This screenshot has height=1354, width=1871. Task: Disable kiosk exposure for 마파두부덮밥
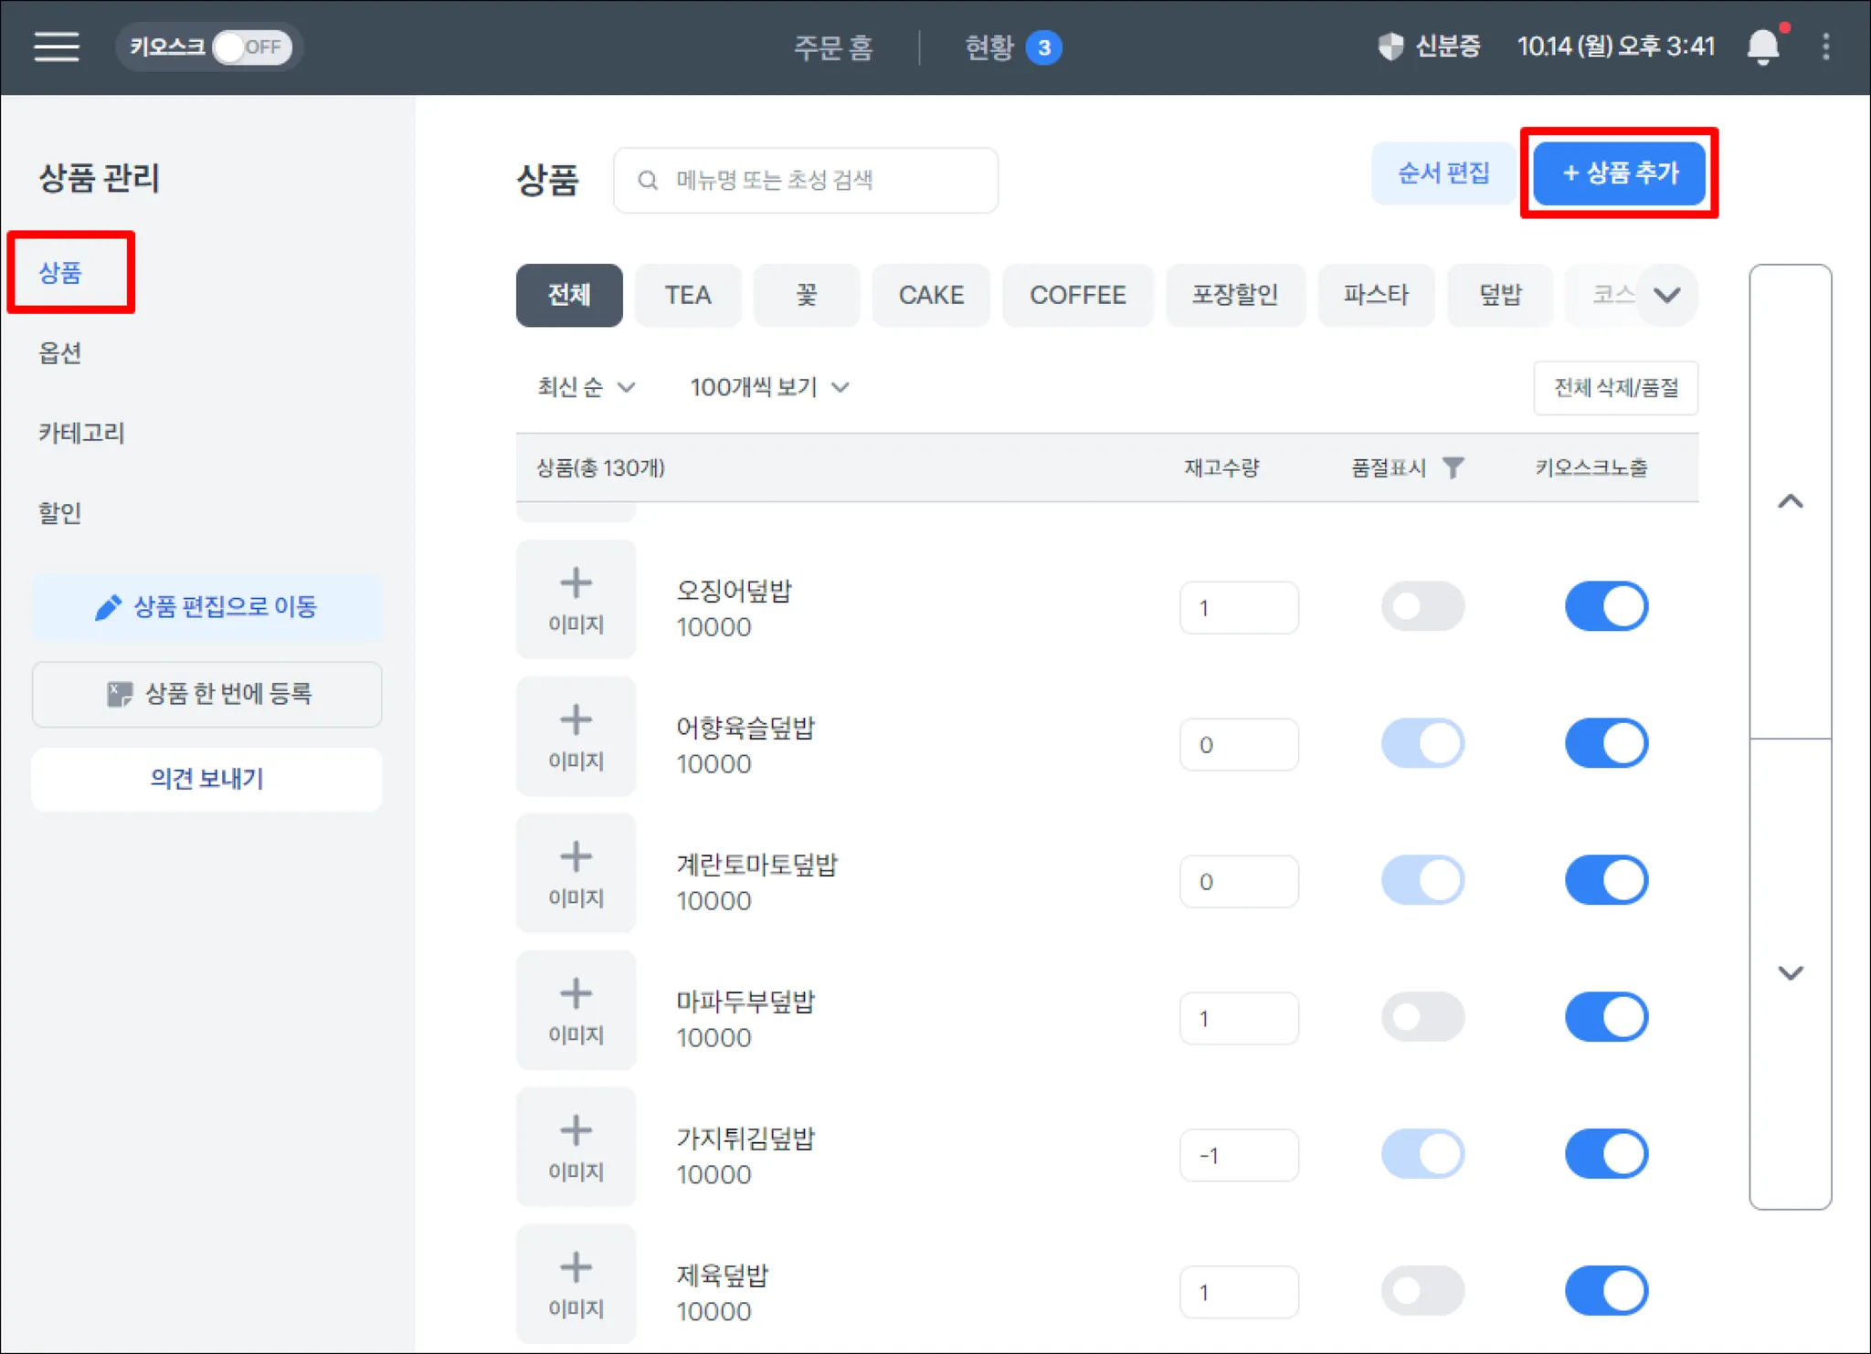[x=1605, y=1017]
